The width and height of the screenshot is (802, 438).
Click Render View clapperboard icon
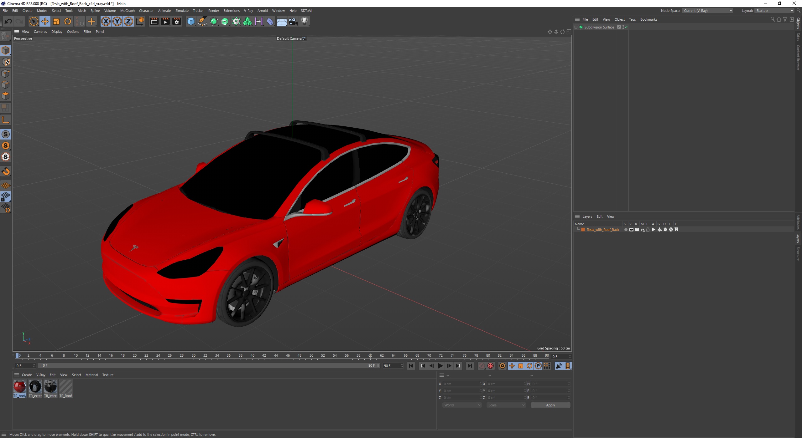click(x=154, y=21)
